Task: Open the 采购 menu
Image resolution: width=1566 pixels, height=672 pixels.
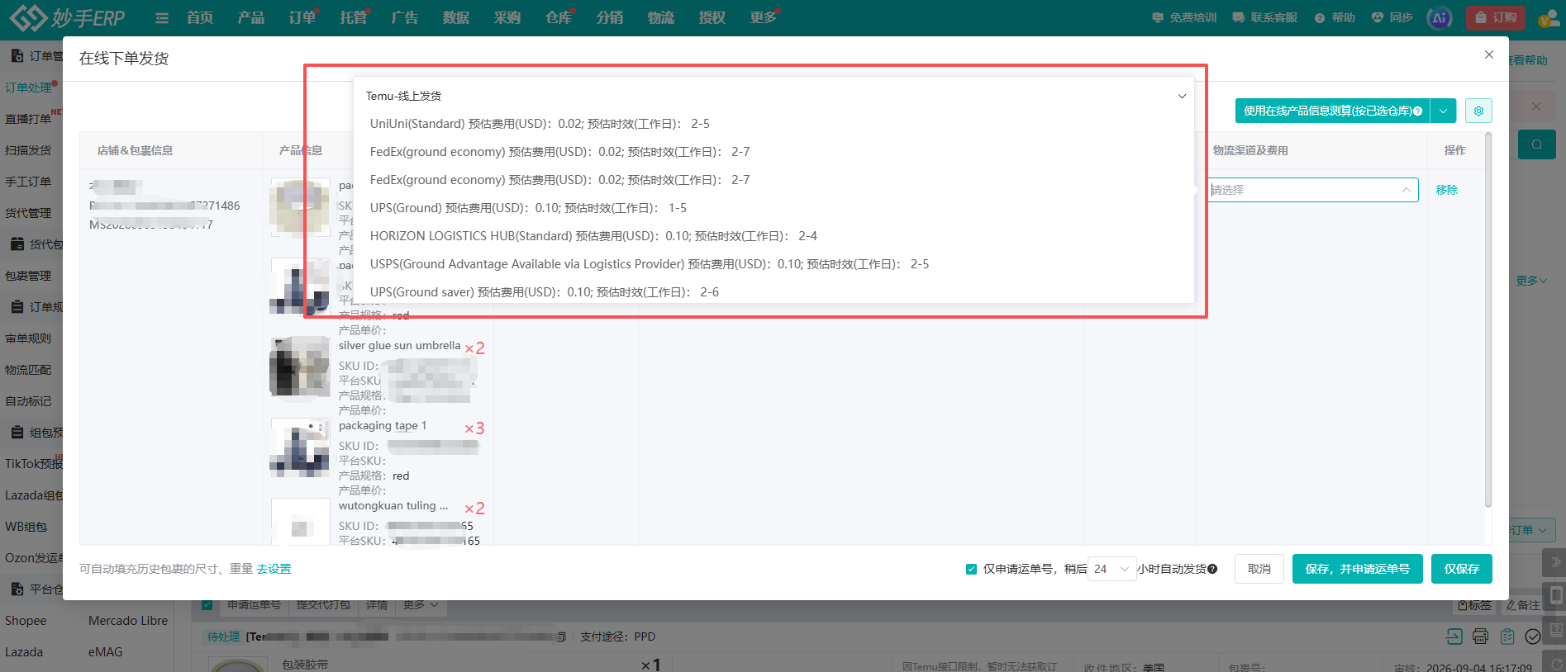Action: (507, 17)
